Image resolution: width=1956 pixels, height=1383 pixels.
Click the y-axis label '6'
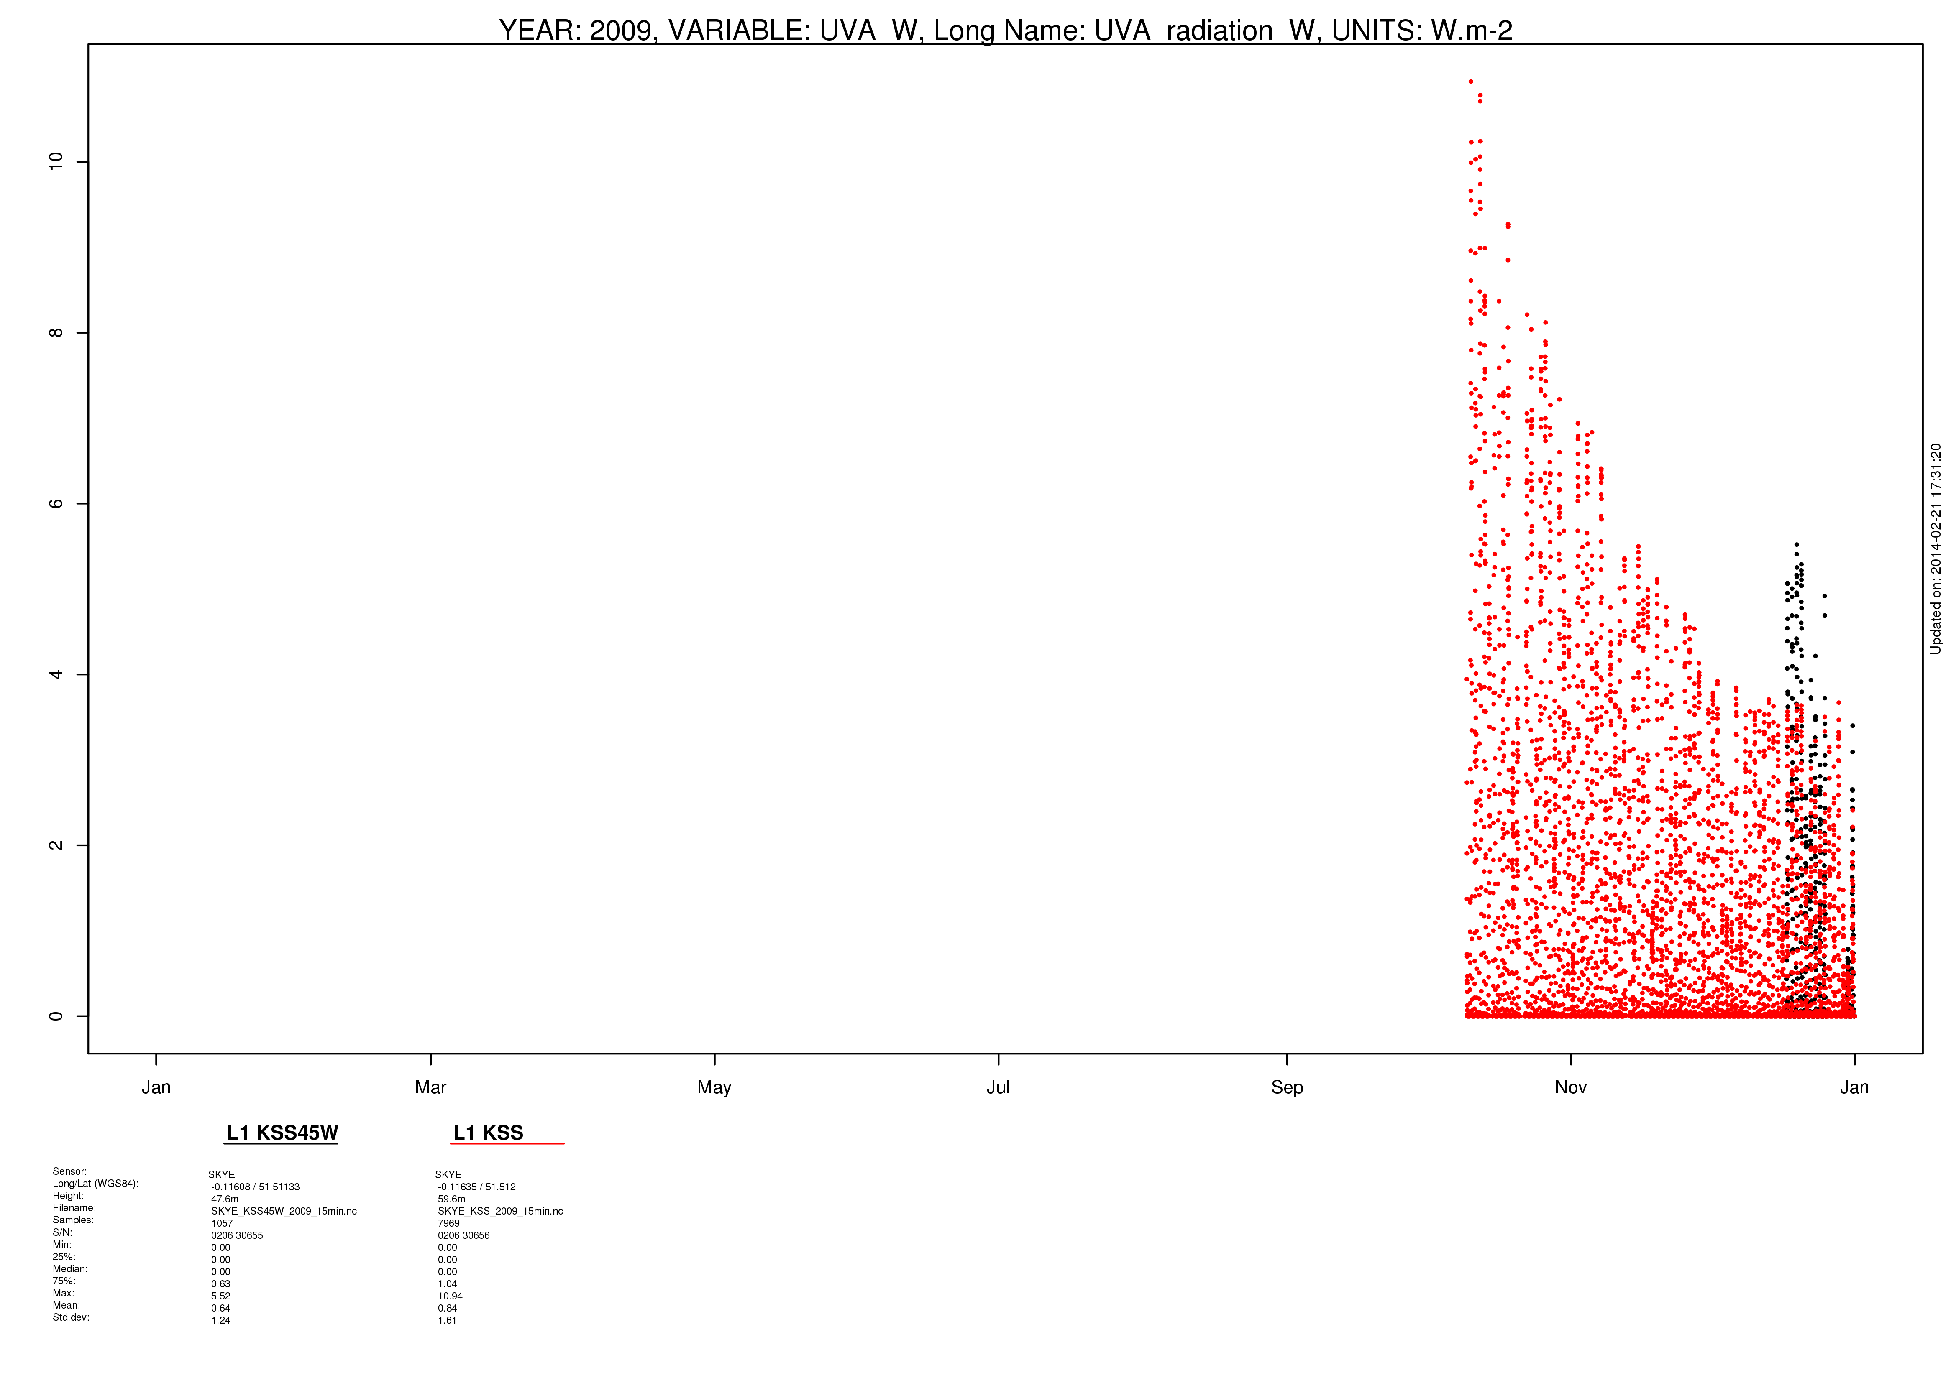[56, 503]
